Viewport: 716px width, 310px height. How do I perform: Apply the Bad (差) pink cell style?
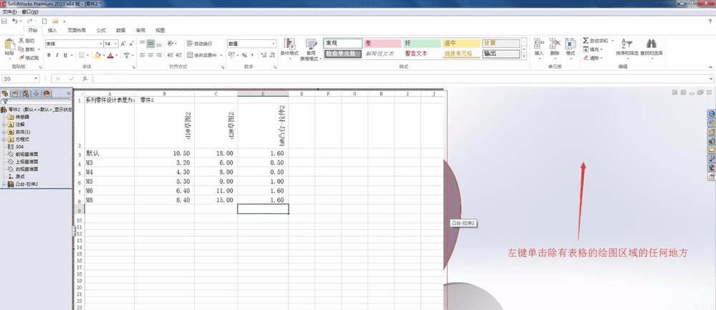[x=382, y=43]
